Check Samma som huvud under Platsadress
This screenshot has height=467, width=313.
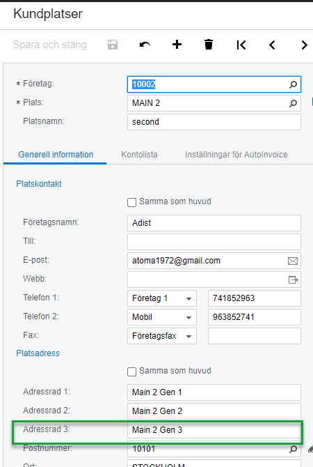click(131, 372)
